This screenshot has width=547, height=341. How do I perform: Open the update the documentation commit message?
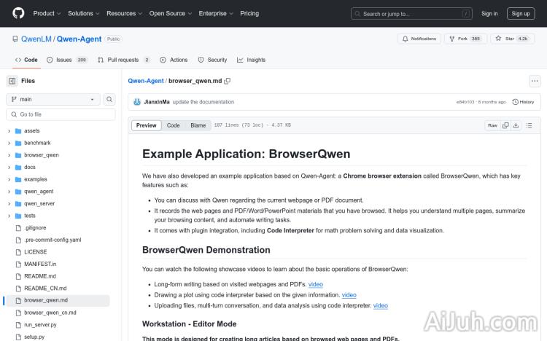tap(203, 102)
